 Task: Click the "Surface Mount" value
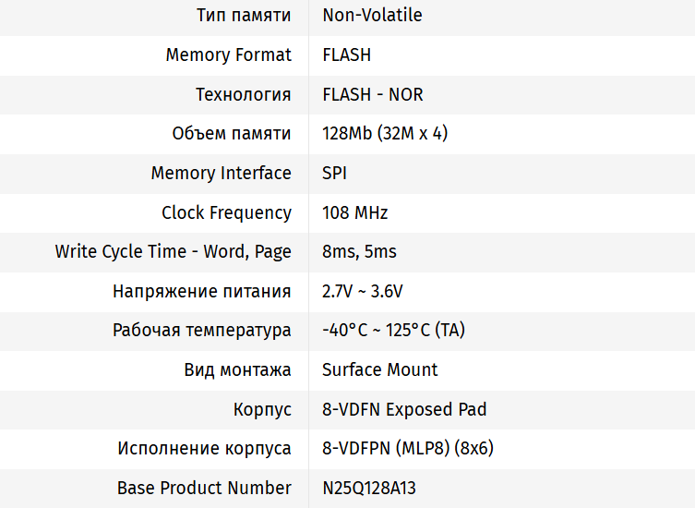coord(379,369)
